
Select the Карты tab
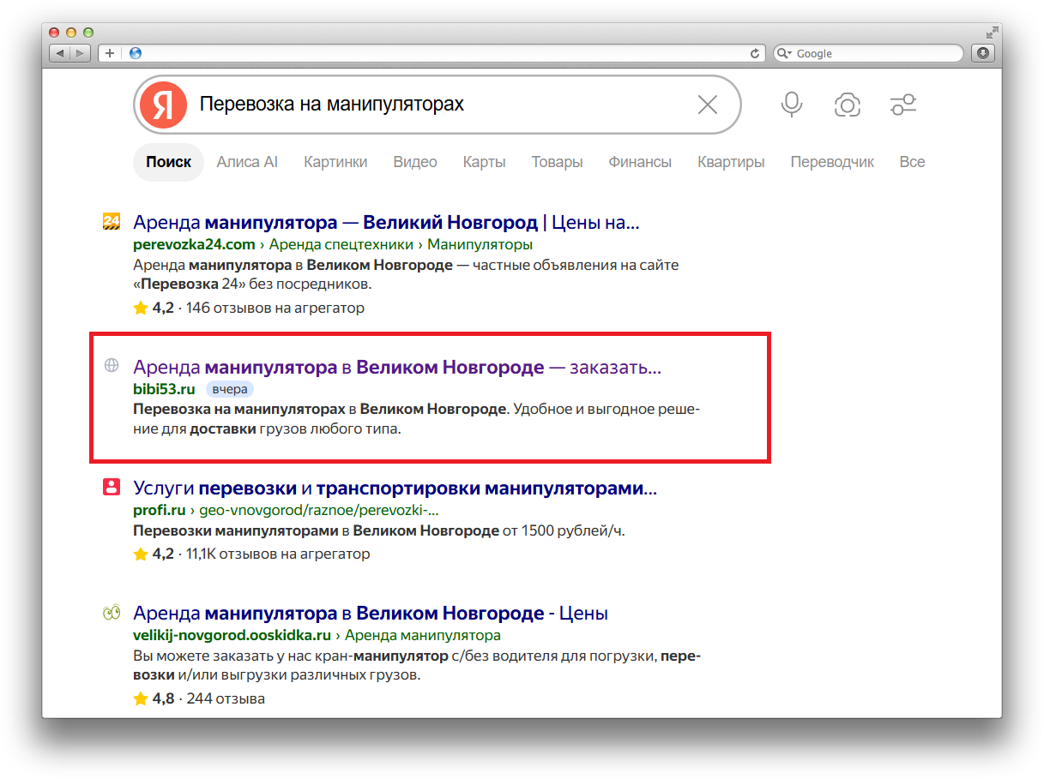click(484, 162)
